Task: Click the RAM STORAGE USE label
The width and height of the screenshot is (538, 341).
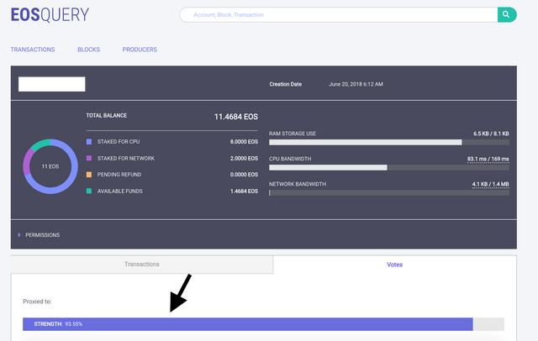Action: pyautogui.click(x=293, y=134)
